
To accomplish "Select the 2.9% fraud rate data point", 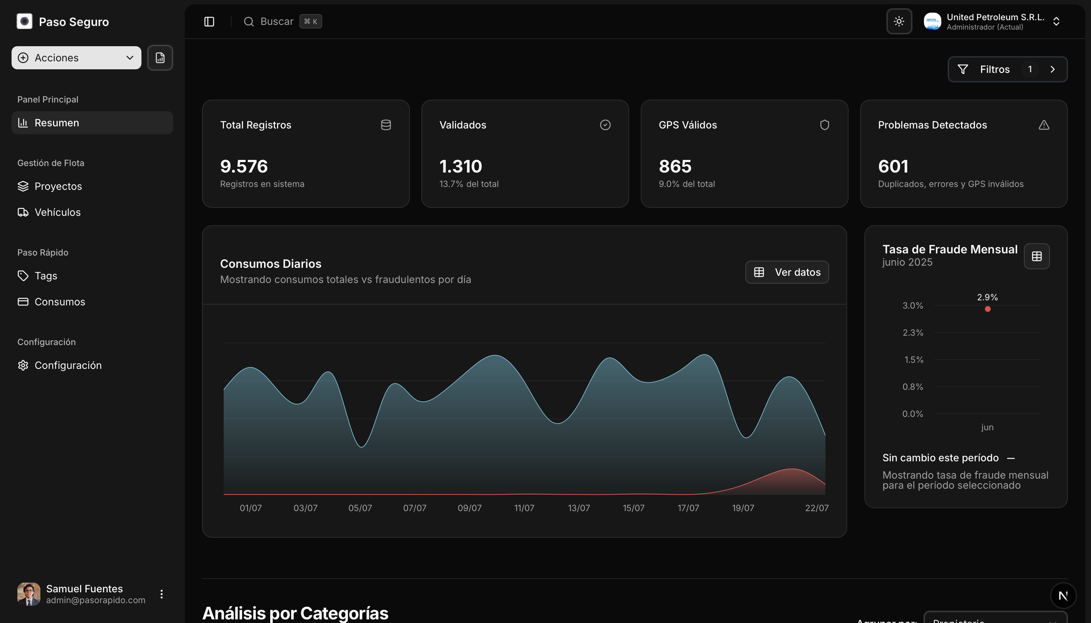I will tap(987, 309).
